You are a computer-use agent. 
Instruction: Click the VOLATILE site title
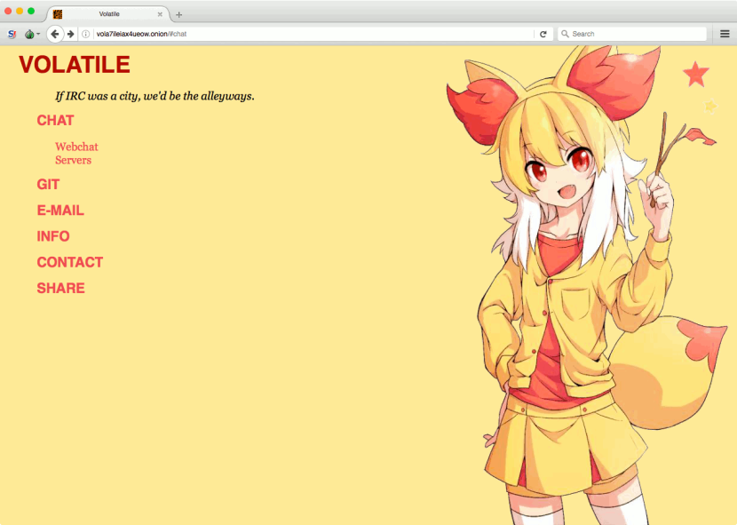75,65
